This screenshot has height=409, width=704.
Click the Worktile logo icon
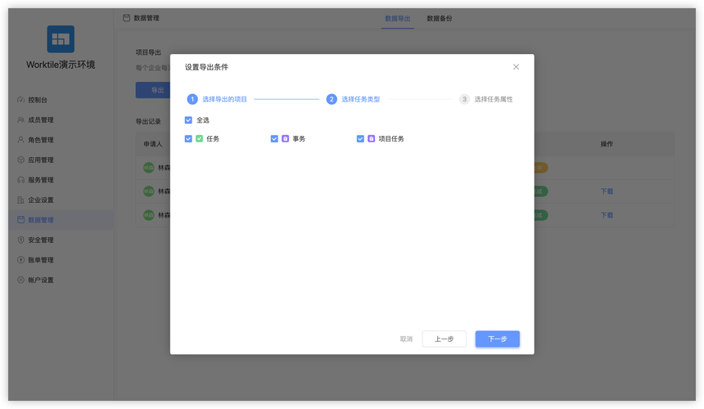click(61, 39)
